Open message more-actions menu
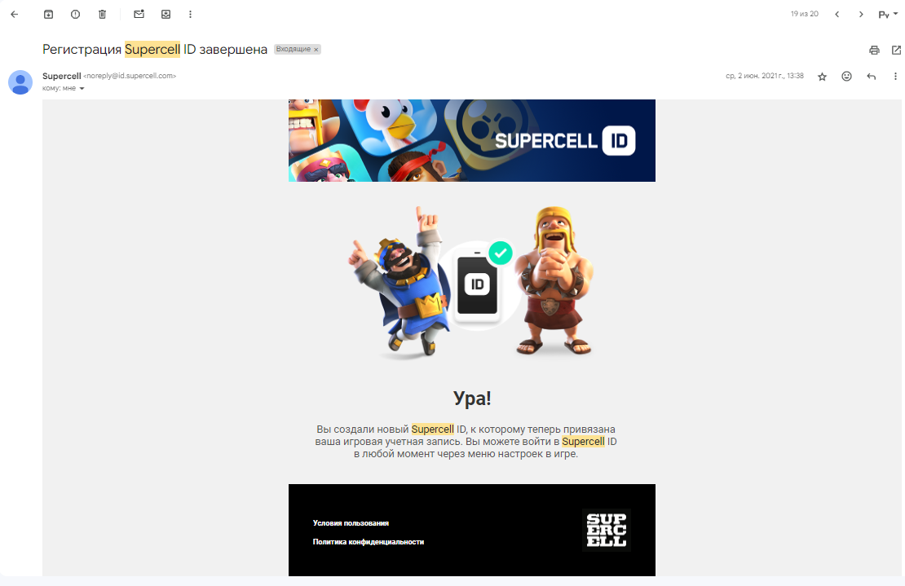 pyautogui.click(x=895, y=76)
